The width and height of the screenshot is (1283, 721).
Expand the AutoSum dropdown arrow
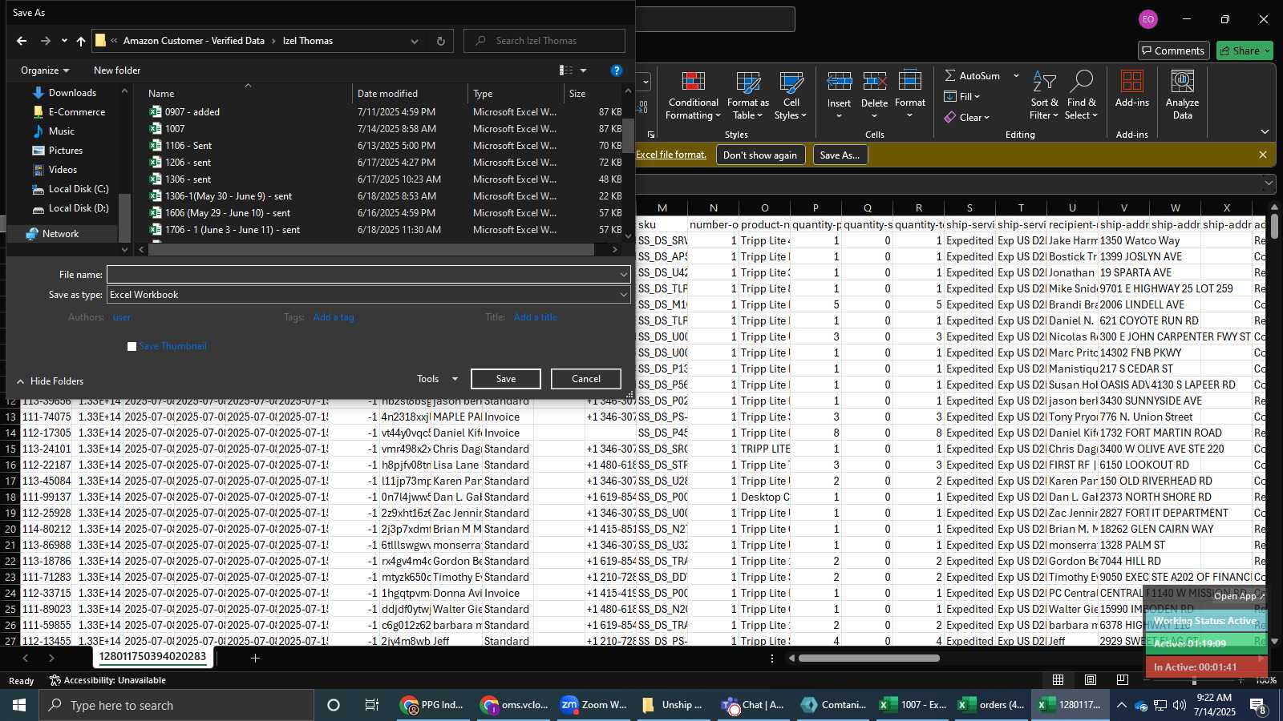pyautogui.click(x=1016, y=75)
